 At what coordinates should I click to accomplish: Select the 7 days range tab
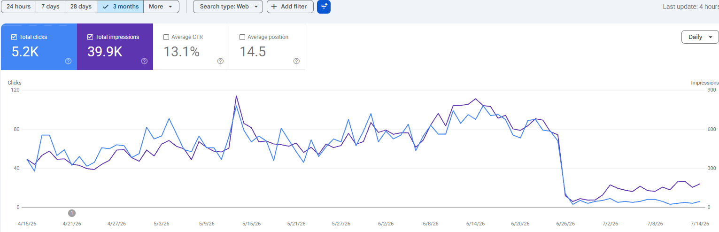(x=50, y=7)
